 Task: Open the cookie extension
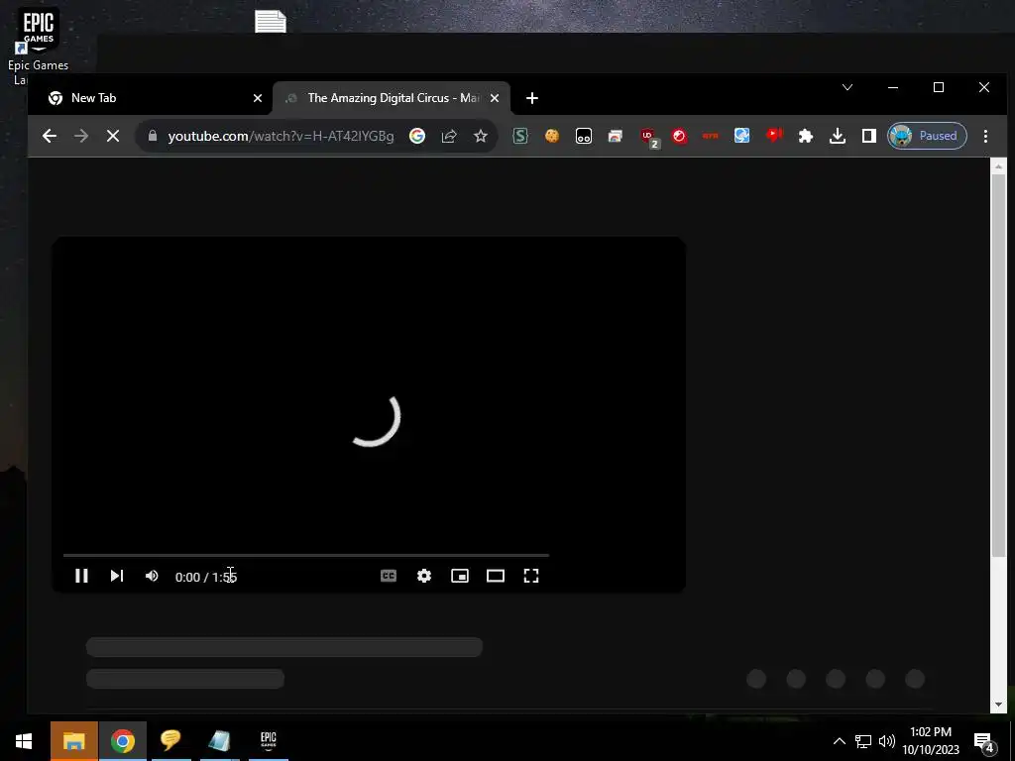[x=551, y=135]
